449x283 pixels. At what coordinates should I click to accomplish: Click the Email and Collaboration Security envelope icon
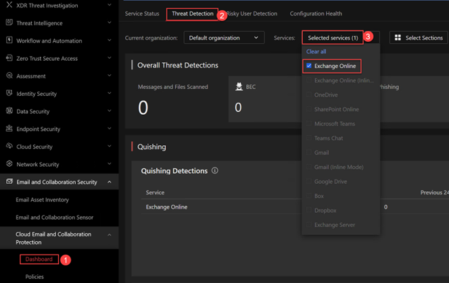9,182
